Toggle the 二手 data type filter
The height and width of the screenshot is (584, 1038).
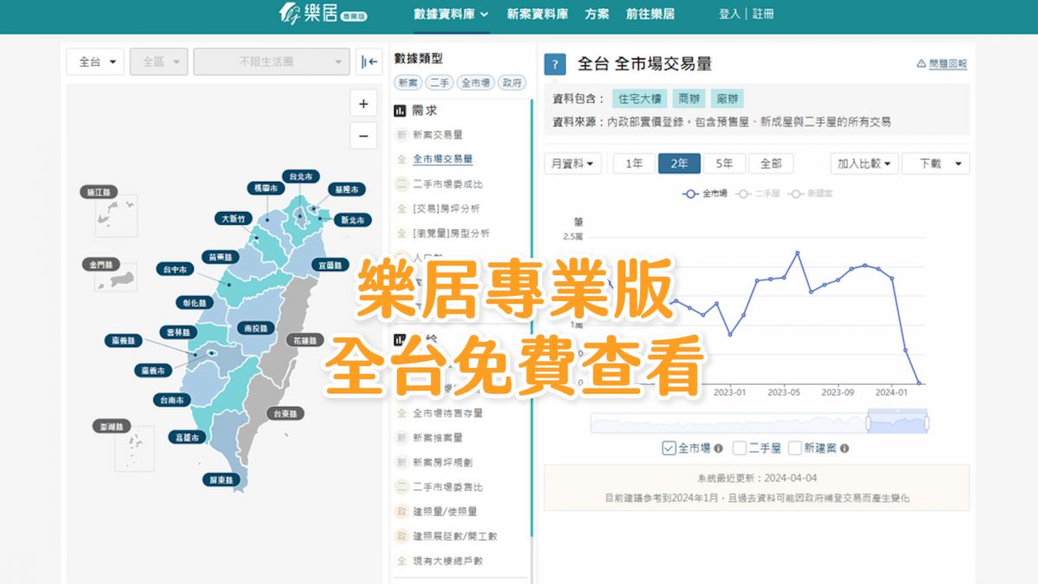(x=439, y=83)
